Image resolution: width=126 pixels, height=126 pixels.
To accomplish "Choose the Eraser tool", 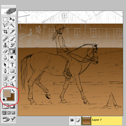I will pos(5,52).
